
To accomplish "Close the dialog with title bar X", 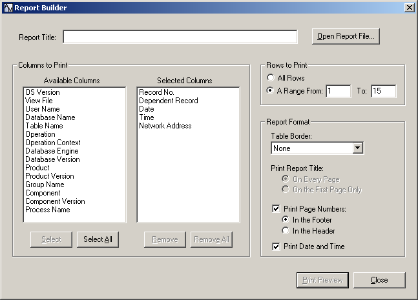I will pos(409,7).
